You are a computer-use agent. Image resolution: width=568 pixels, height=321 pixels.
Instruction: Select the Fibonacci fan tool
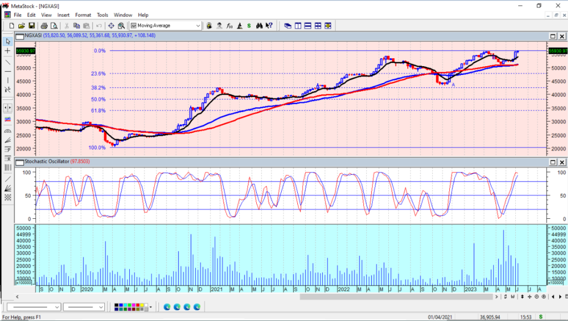[x=8, y=141]
